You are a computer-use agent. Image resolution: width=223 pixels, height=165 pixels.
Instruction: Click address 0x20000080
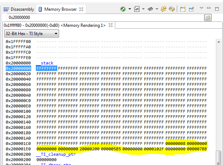18,90
